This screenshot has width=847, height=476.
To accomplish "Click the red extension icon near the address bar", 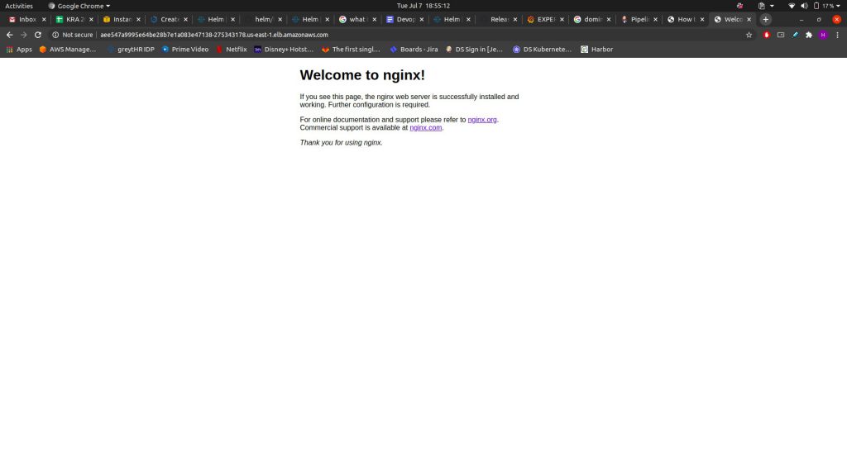I will point(766,35).
